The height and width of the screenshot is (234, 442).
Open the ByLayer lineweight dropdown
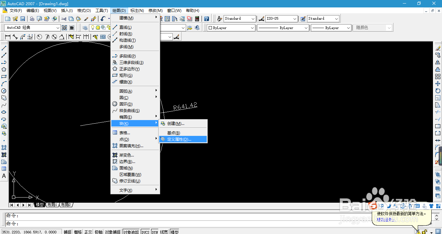click(331, 28)
